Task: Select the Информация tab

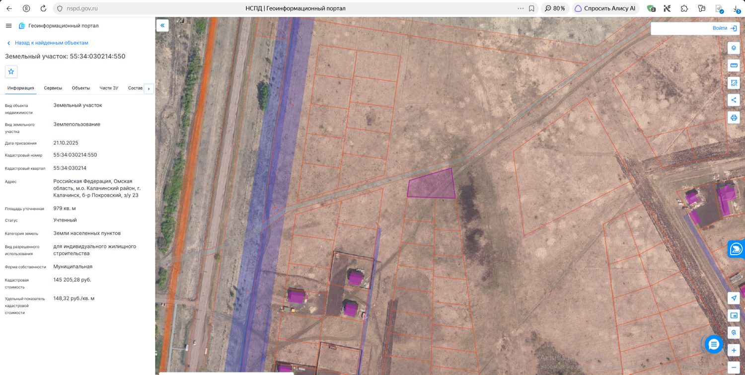Action: 20,88
